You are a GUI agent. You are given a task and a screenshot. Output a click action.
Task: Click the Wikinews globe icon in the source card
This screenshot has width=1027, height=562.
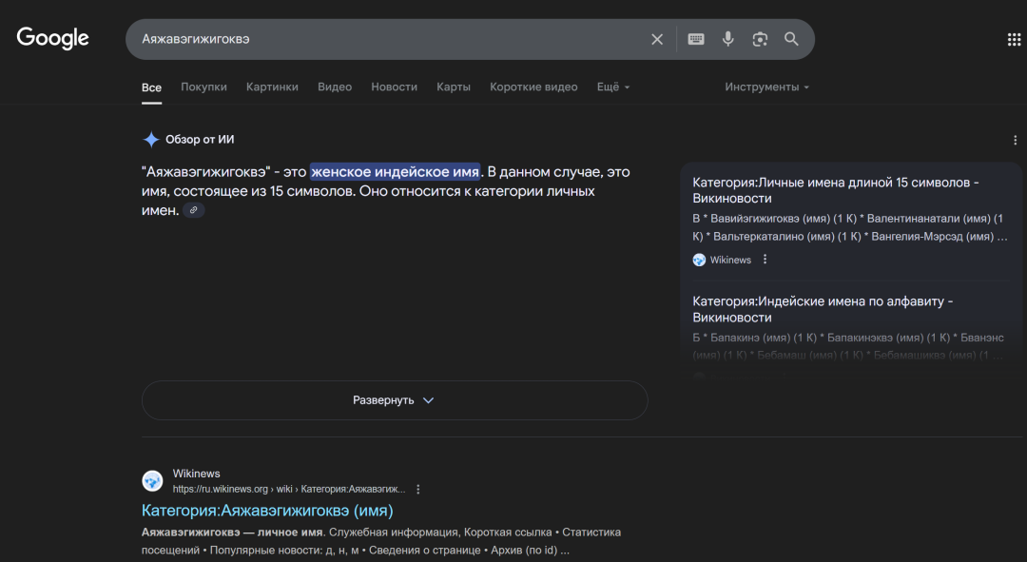tap(699, 260)
